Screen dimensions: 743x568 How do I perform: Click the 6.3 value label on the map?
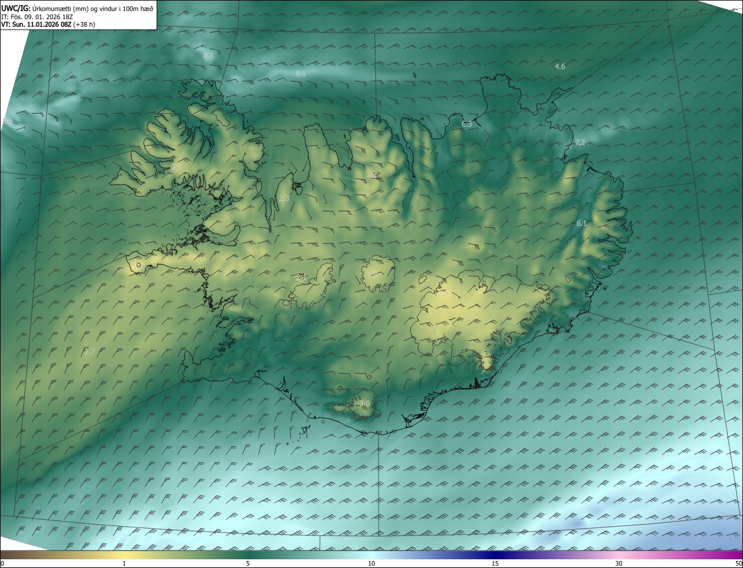click(x=467, y=124)
